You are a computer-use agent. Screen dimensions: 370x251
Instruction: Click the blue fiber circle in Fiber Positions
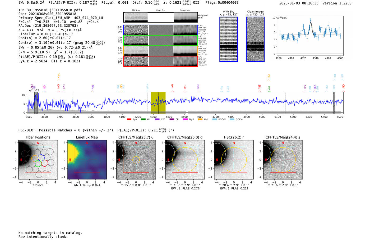[41, 158]
